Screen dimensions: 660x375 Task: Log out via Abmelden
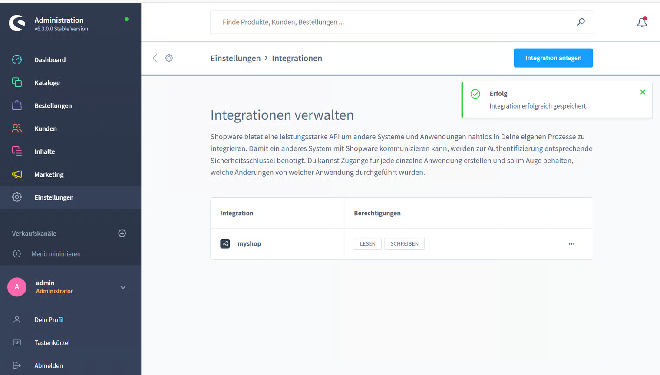click(x=49, y=366)
